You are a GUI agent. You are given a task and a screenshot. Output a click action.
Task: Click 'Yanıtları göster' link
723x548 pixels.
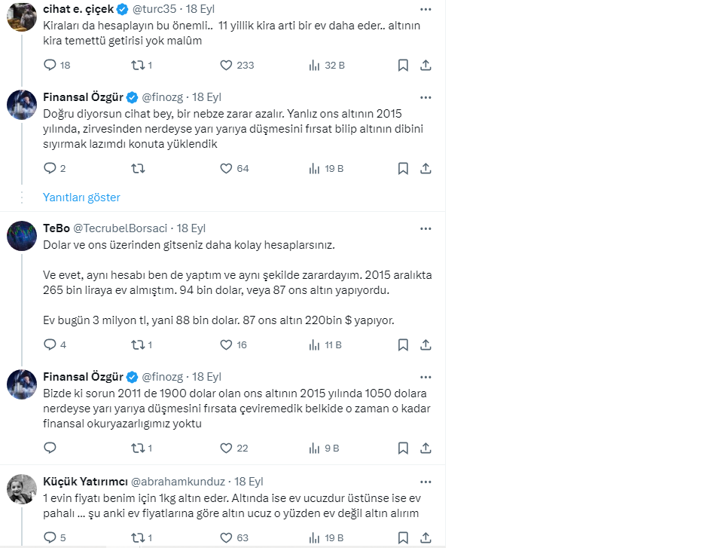click(x=81, y=197)
